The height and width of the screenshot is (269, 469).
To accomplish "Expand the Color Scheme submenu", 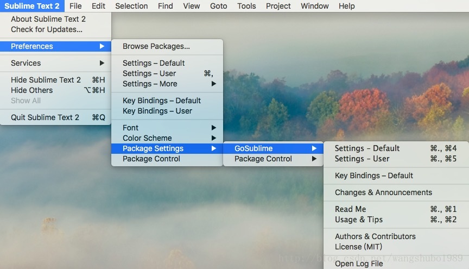I will (x=167, y=138).
